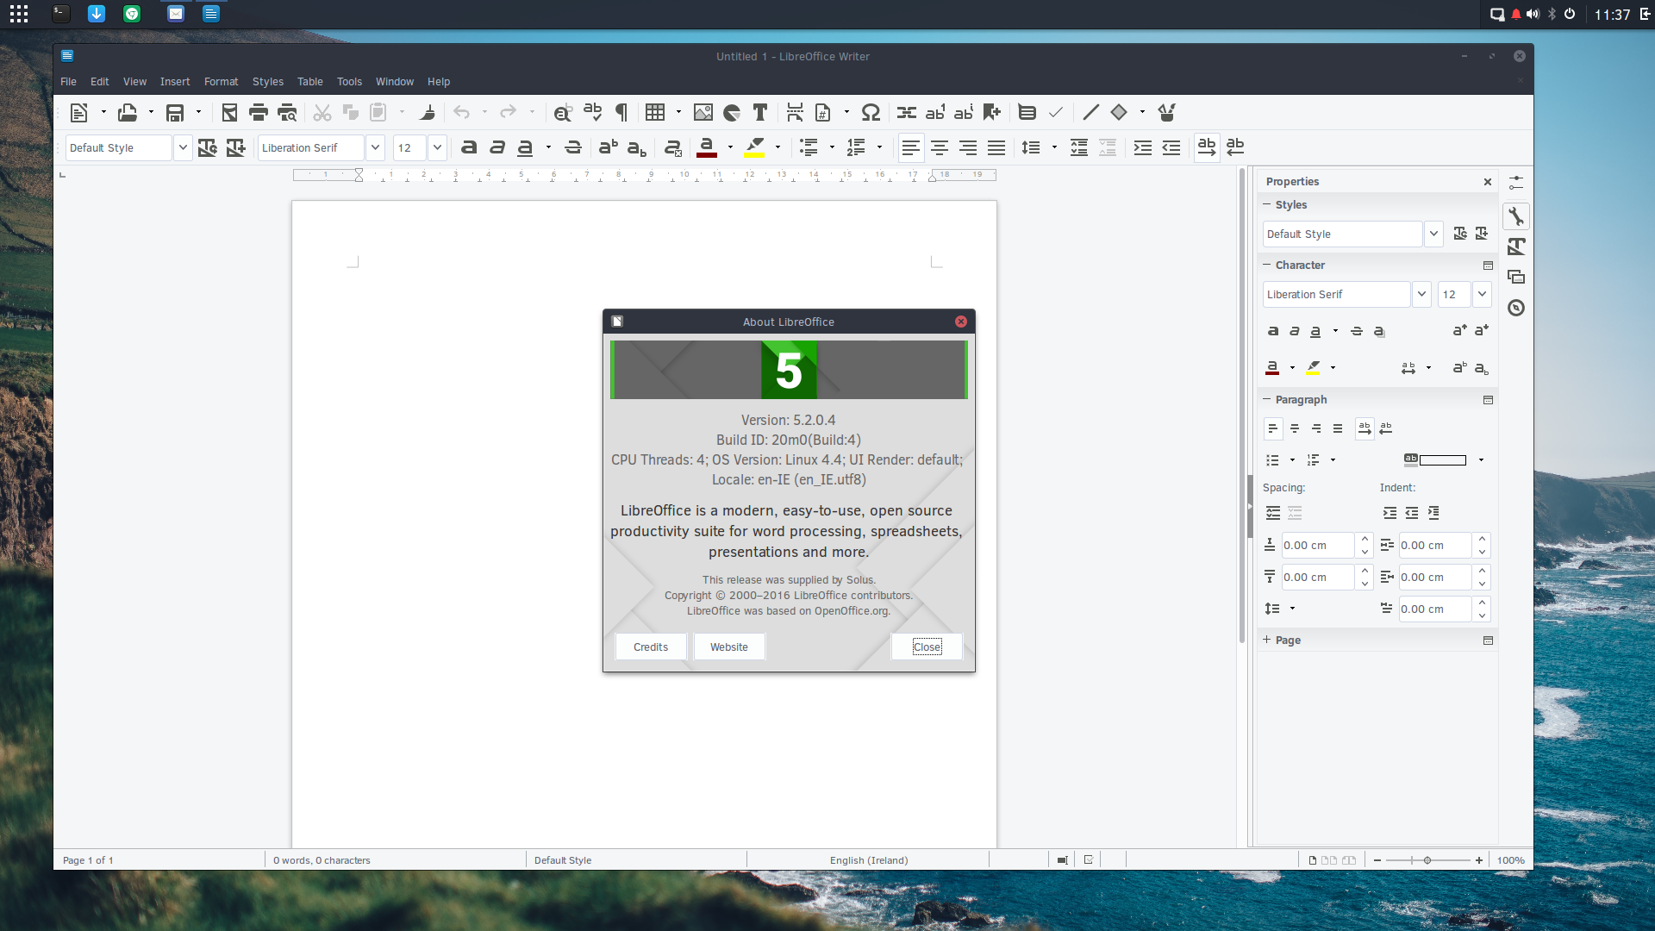Toggle Formatting Marks pilcrow button
The width and height of the screenshot is (1655, 931).
tap(621, 112)
